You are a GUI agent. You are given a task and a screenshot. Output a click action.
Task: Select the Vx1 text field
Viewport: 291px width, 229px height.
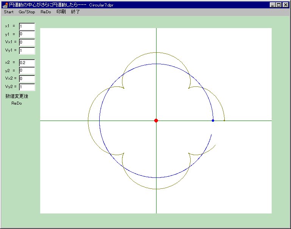tap(27, 42)
